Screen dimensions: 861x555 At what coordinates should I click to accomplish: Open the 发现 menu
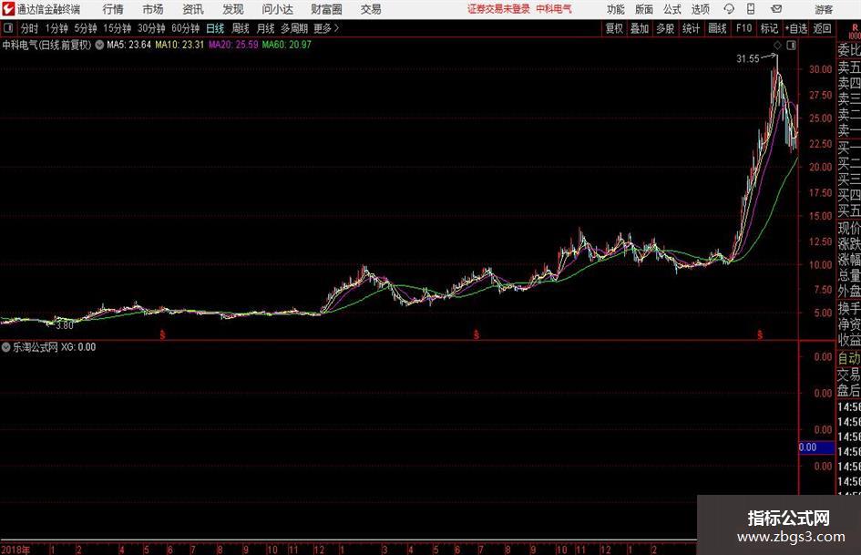[x=233, y=9]
